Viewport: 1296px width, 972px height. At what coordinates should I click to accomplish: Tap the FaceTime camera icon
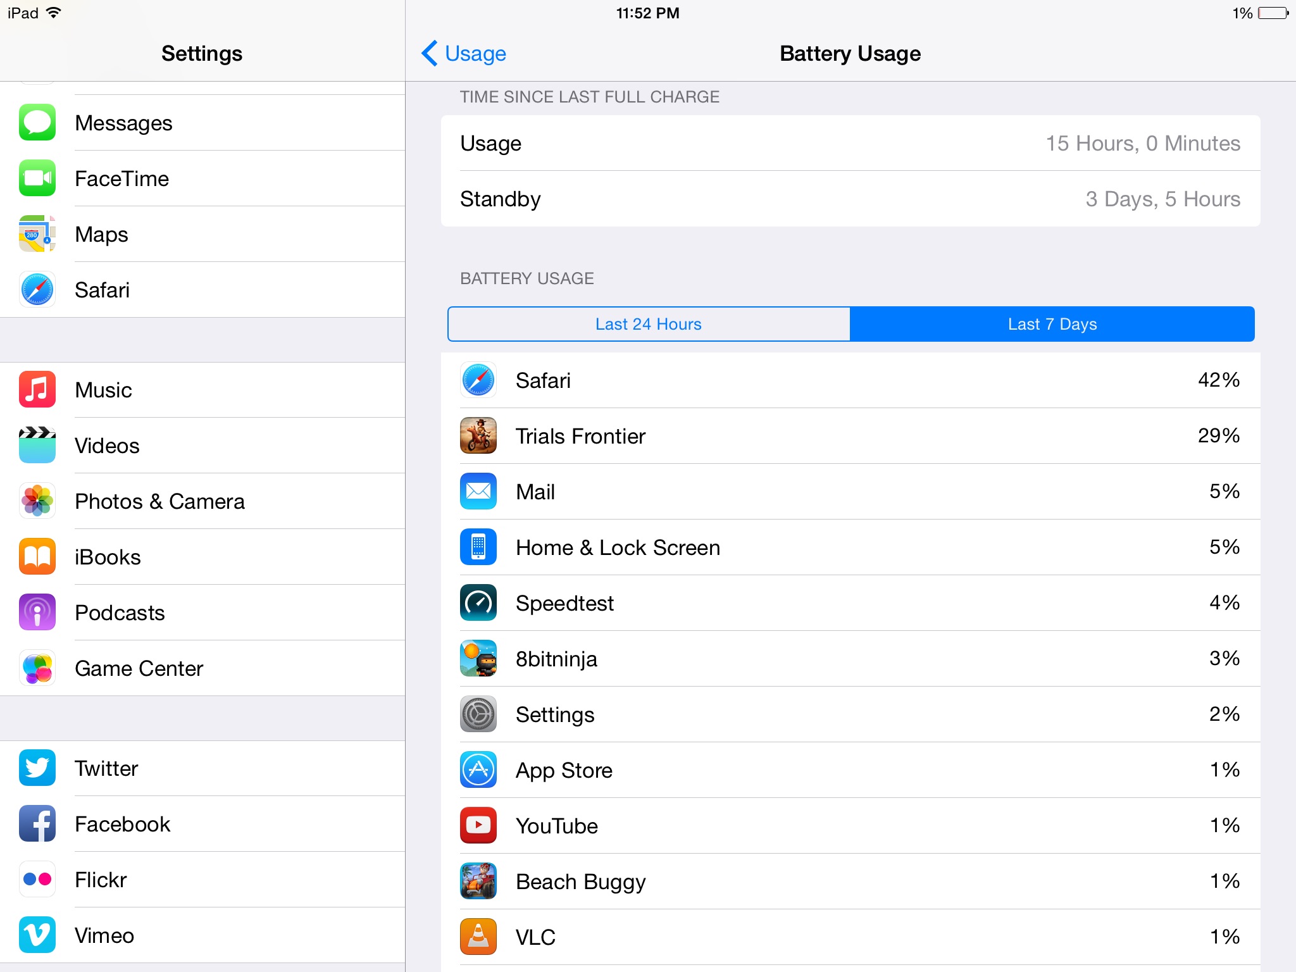click(37, 178)
